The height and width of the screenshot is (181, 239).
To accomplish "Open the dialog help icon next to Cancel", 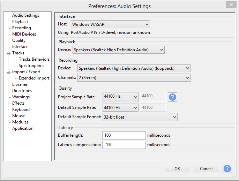I will pyautogui.click(x=227, y=169).
